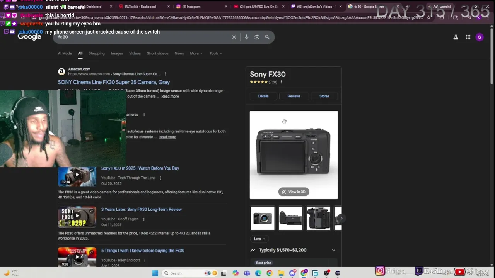The width and height of the screenshot is (495, 278).
Task: Open the weather widget in taskbar
Action: pyautogui.click(x=11, y=273)
